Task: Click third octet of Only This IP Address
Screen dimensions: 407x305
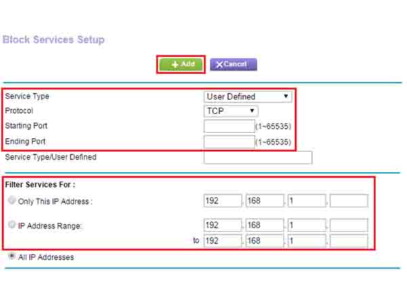Action: pos(307,201)
